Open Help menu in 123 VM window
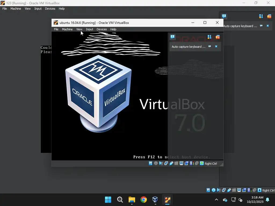275x206 pixels. click(x=61, y=9)
